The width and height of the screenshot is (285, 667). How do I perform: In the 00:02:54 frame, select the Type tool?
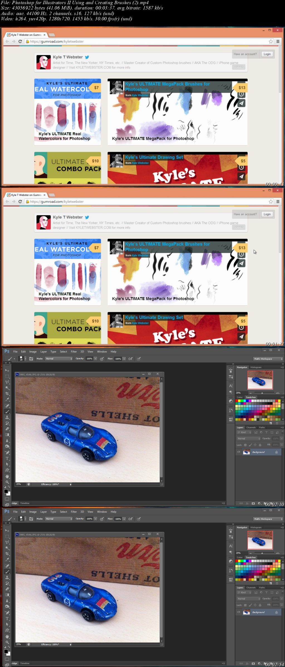(x=7, y=619)
